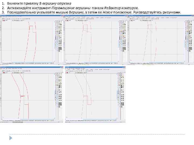This screenshot has height=145, width=194.
Task: Open the faint third screenshot in the first row
Action: pos(161,40)
